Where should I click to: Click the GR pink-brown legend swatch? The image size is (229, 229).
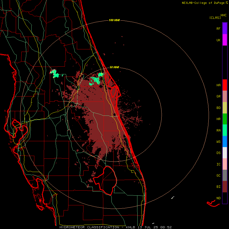(x=225, y=96)
